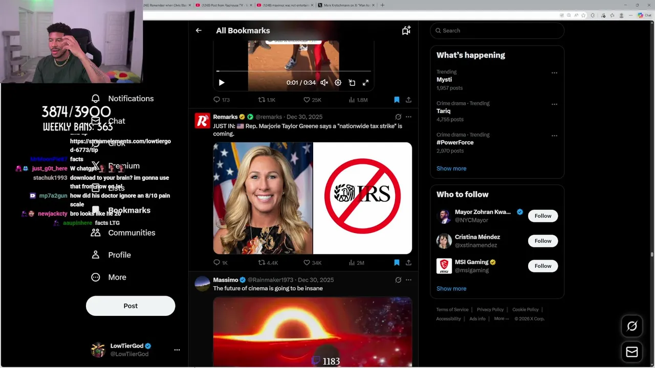Go back using the All Bookmarks arrow
The height and width of the screenshot is (368, 655).
tap(199, 31)
